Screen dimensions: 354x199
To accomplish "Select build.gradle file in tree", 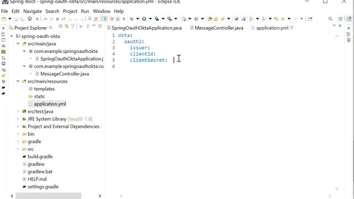I will (40, 156).
